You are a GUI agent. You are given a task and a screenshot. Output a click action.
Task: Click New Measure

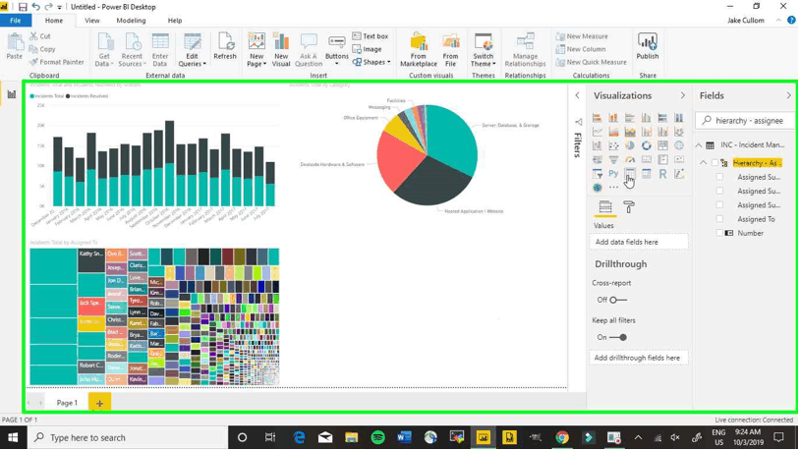pyautogui.click(x=582, y=36)
